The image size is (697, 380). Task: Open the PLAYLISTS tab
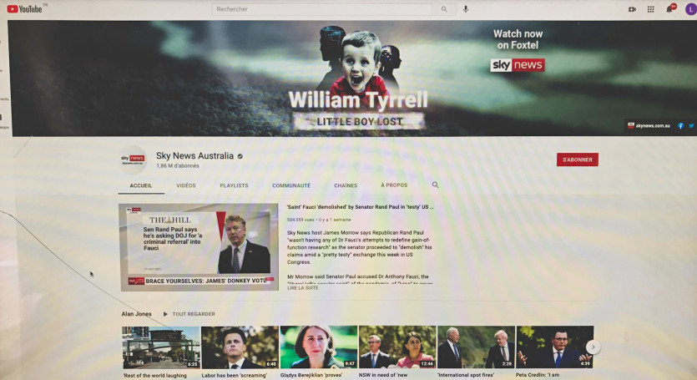click(x=234, y=185)
